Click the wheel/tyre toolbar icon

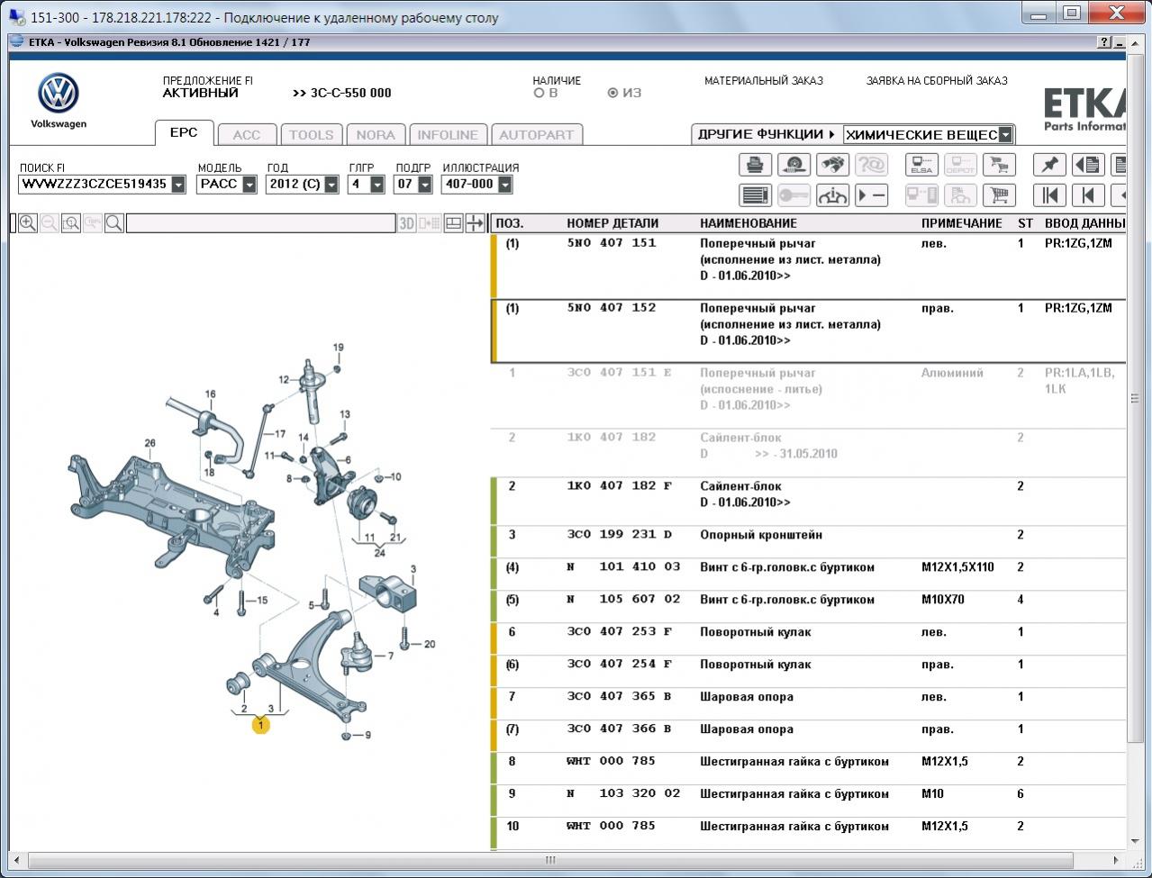tap(794, 165)
